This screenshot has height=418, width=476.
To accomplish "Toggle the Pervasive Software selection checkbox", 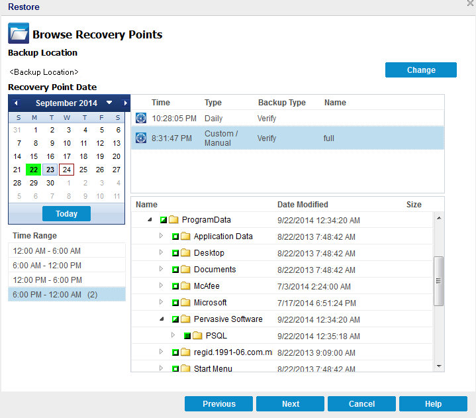I will pos(175,319).
